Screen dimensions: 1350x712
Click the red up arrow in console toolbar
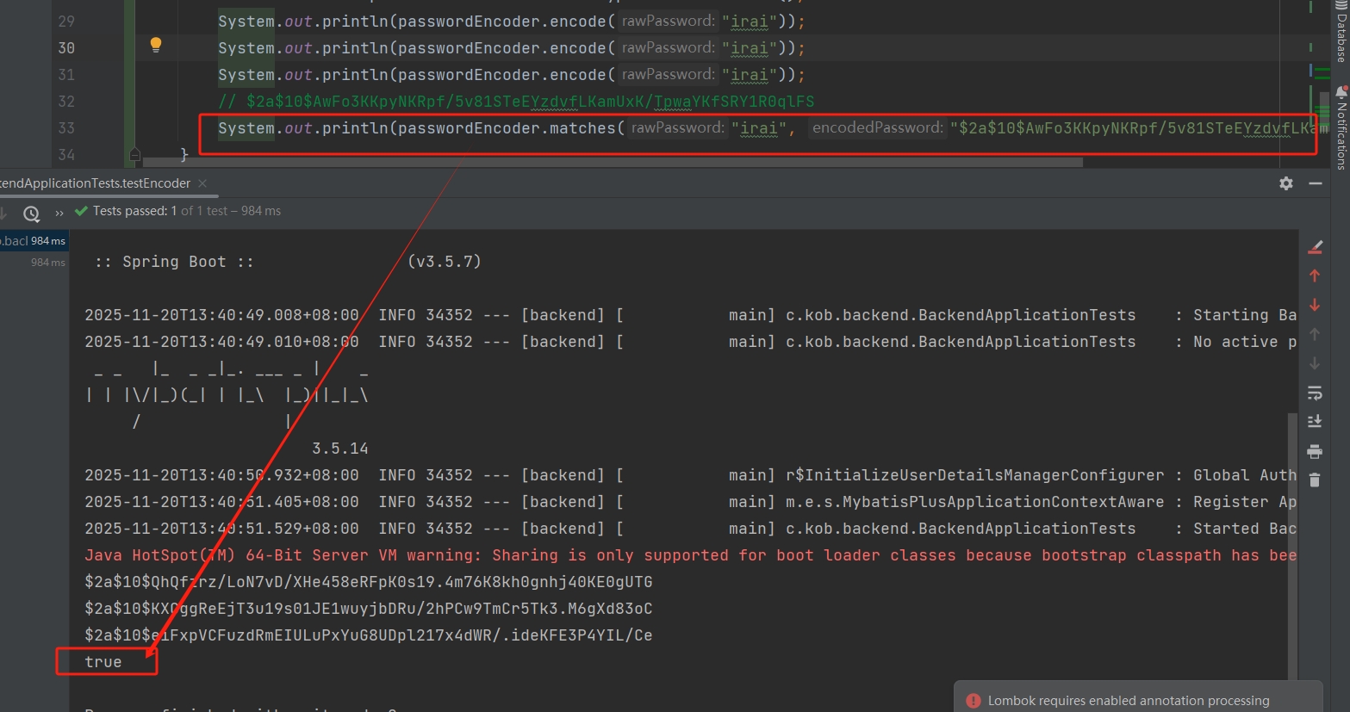pyautogui.click(x=1315, y=276)
